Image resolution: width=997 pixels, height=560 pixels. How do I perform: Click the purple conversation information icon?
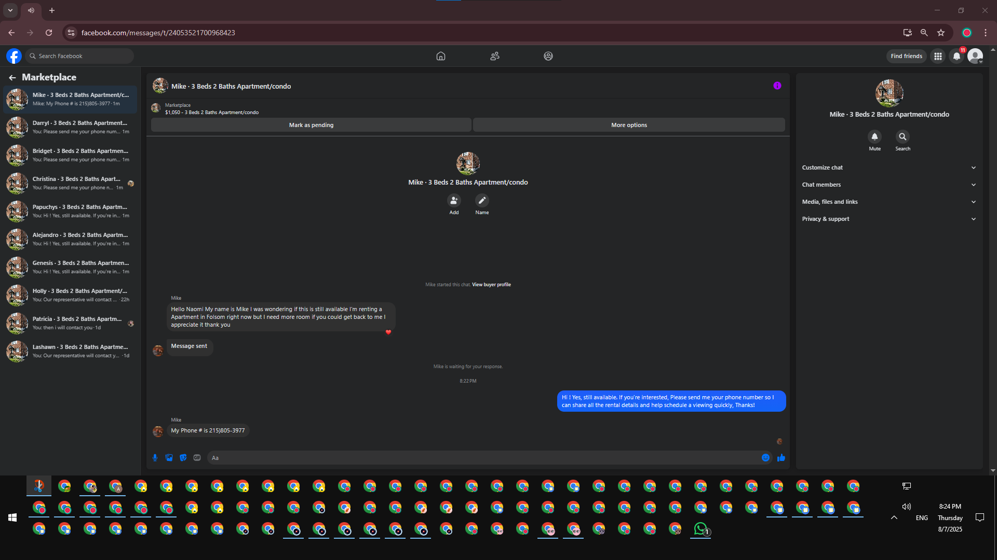pyautogui.click(x=777, y=86)
